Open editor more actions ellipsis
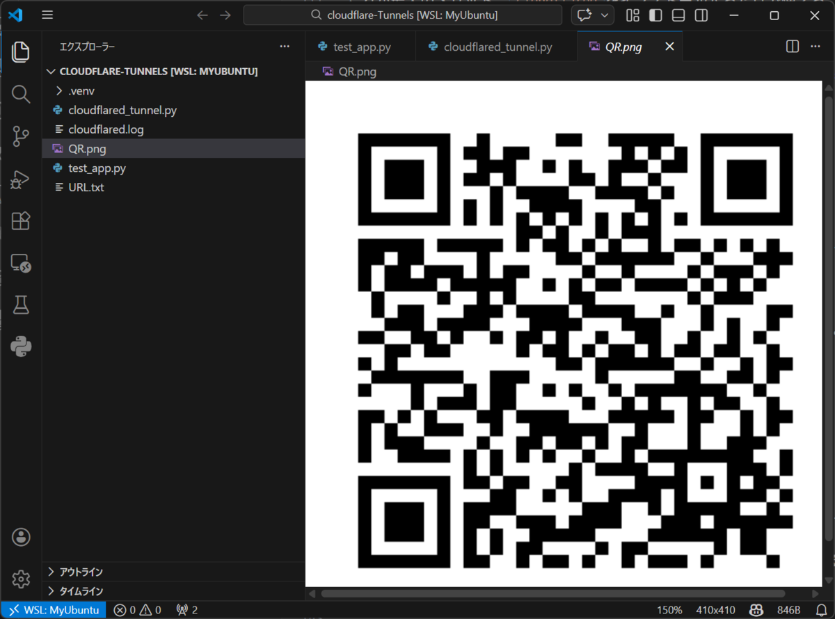The width and height of the screenshot is (835, 619). pos(815,47)
